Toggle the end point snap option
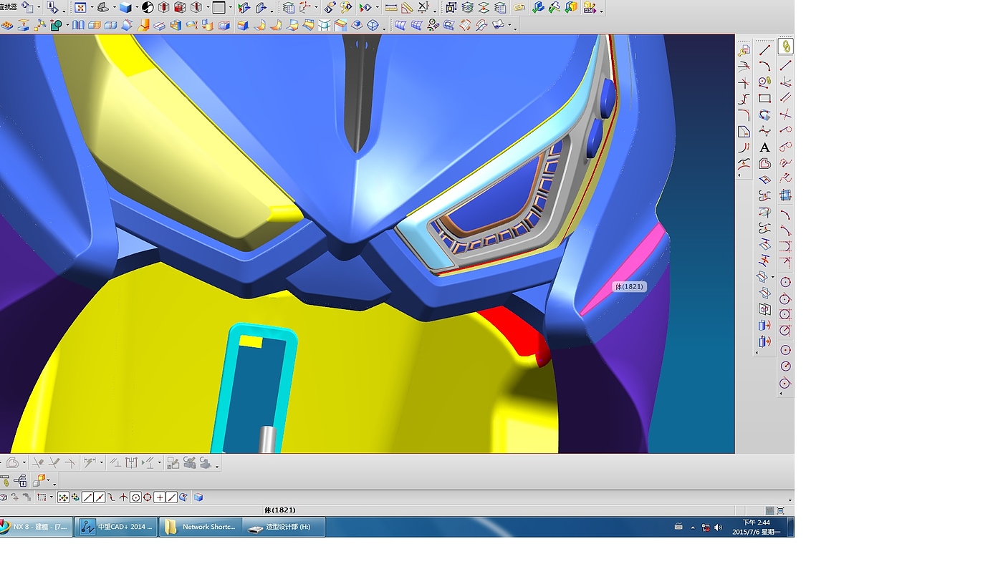Viewport: 1003px width, 564px height. [87, 497]
